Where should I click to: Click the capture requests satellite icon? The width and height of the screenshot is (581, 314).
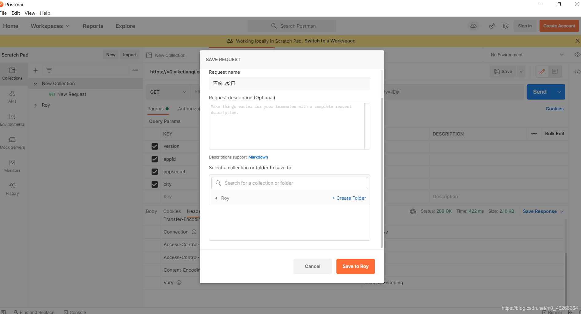coord(492,26)
